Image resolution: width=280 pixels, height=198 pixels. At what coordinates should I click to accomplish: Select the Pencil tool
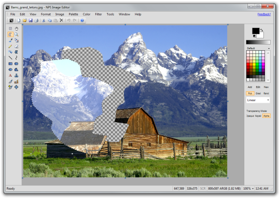coord(10,46)
